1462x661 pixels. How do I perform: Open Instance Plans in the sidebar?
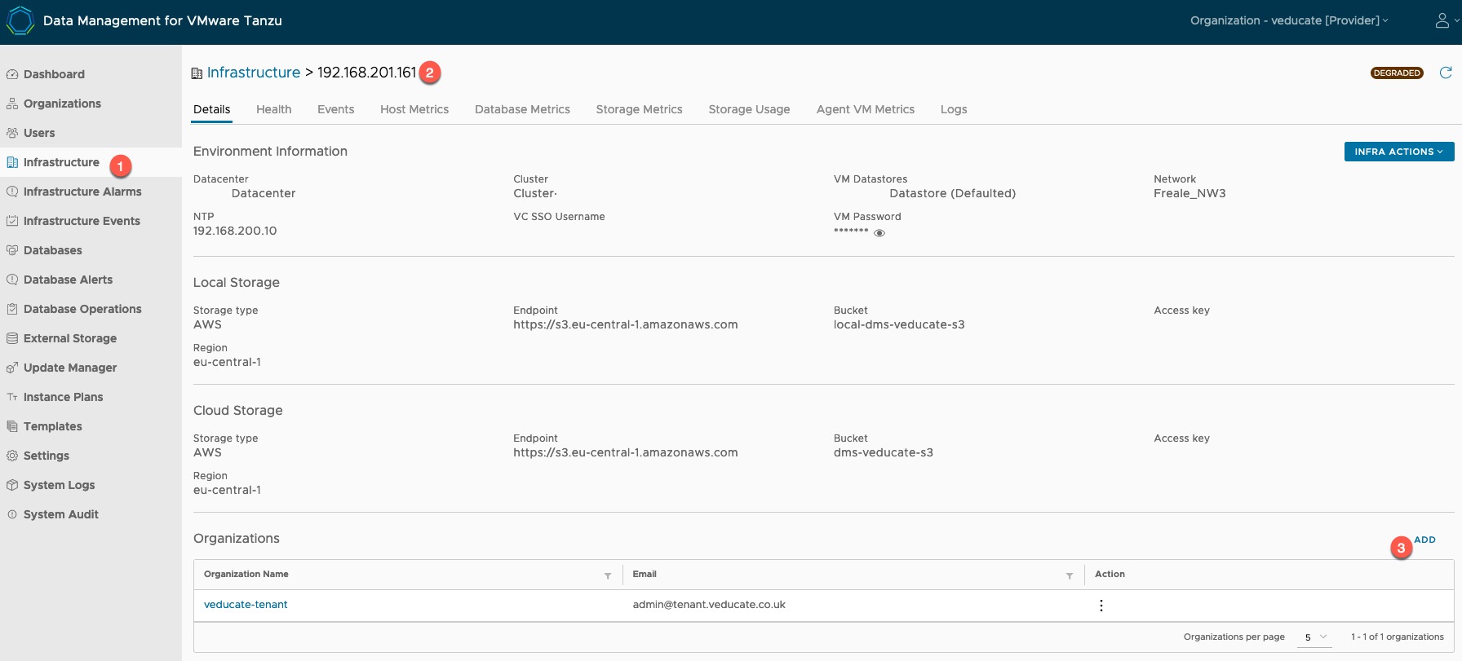64,397
